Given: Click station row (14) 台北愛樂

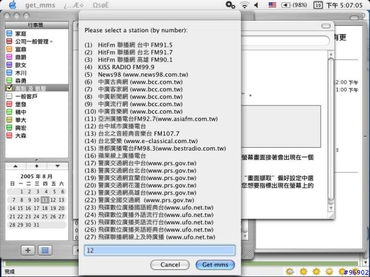Looking at the screenshot, I should coord(141,141).
